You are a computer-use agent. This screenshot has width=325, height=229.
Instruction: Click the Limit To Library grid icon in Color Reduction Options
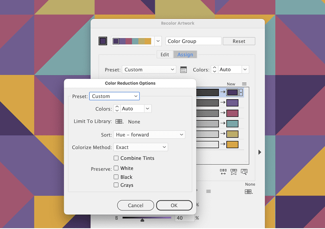[119, 122]
